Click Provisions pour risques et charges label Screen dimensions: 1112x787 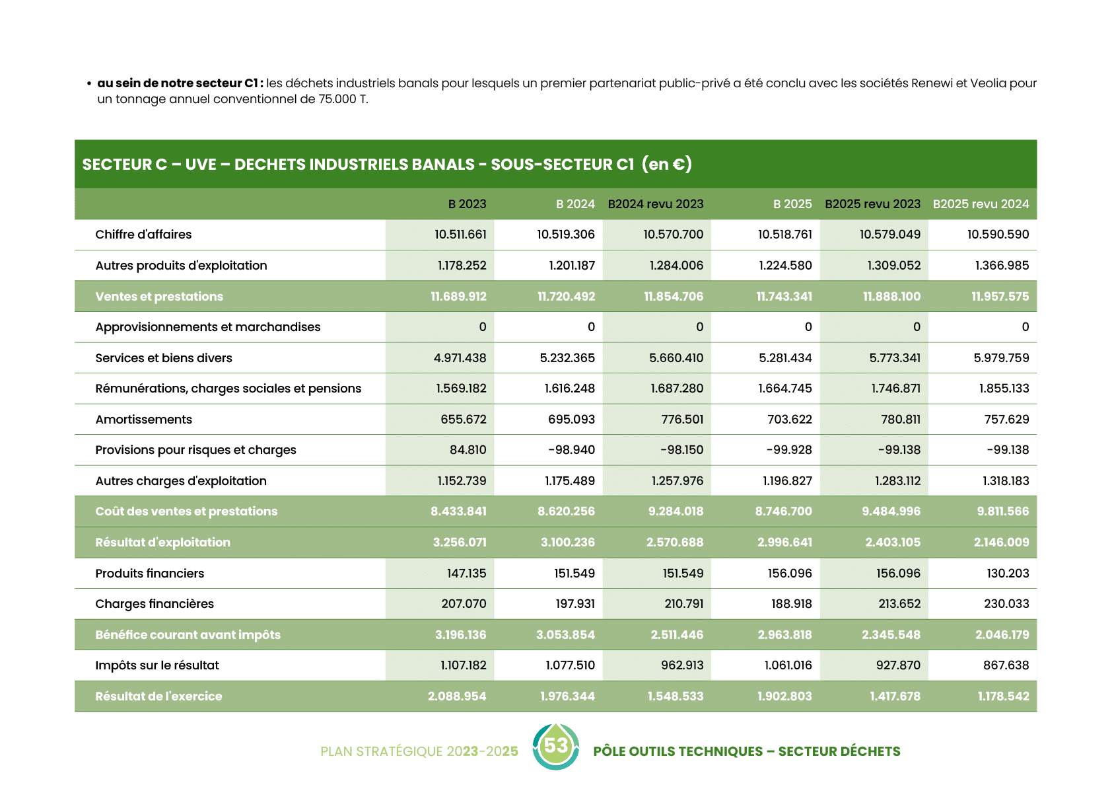tap(195, 450)
